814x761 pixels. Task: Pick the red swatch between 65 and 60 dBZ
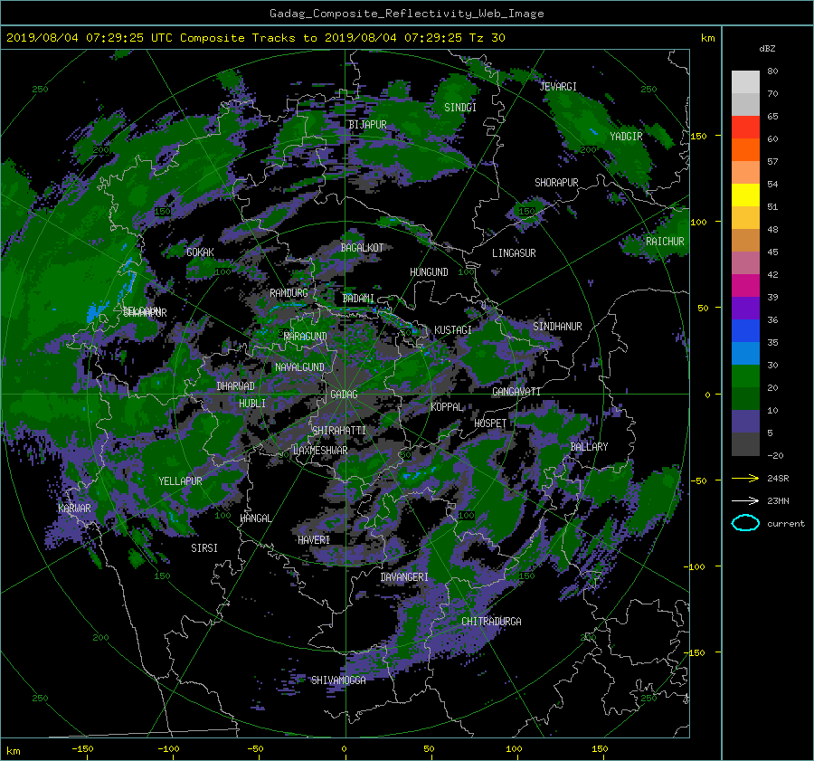click(745, 128)
